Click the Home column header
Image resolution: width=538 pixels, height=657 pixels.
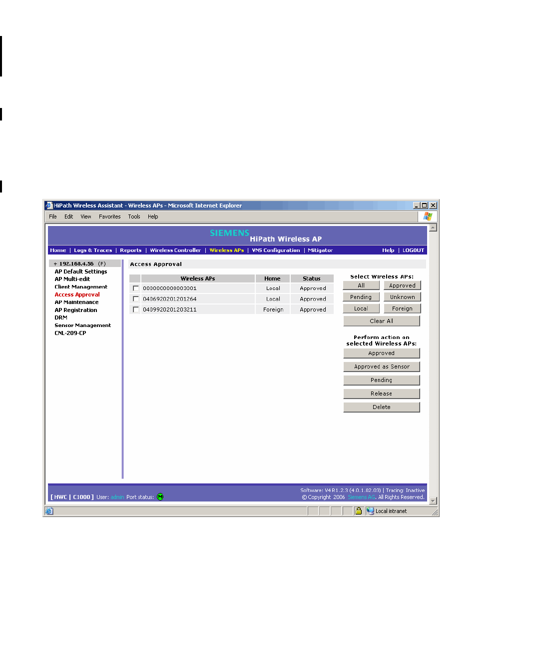(x=272, y=278)
